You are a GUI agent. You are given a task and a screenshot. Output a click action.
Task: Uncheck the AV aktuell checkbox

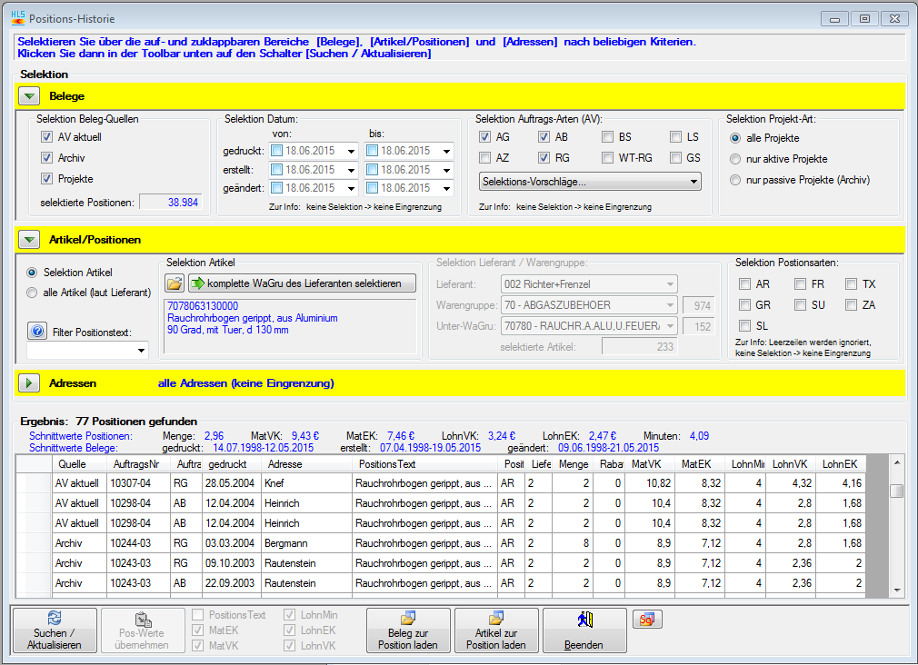pyautogui.click(x=46, y=137)
